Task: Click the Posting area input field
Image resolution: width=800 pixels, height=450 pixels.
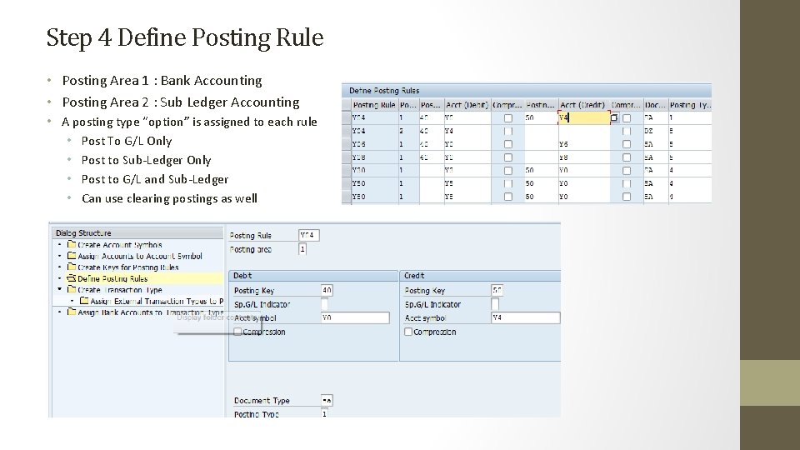Action: click(302, 249)
